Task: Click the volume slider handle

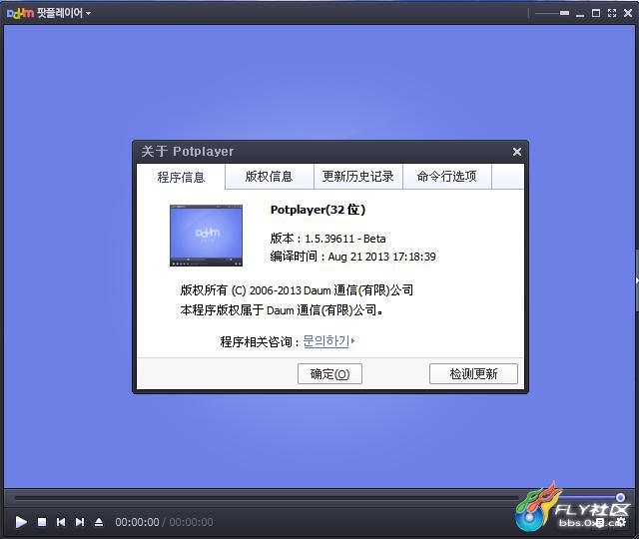Action: [x=620, y=497]
